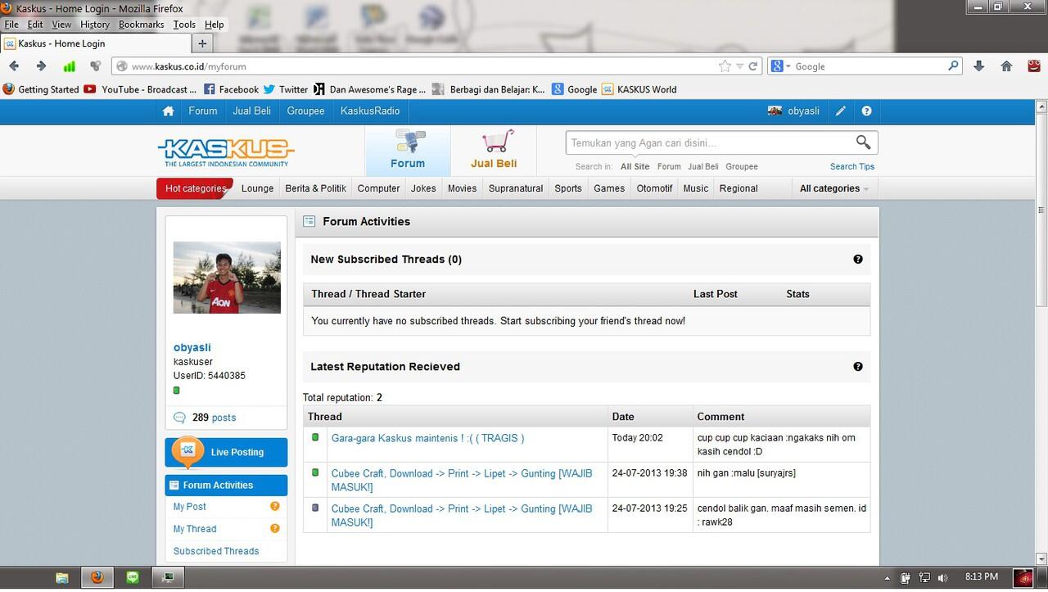Viewport: 1048px width, 592px height.
Task: Open the My Thread sidebar link
Action: 195,529
